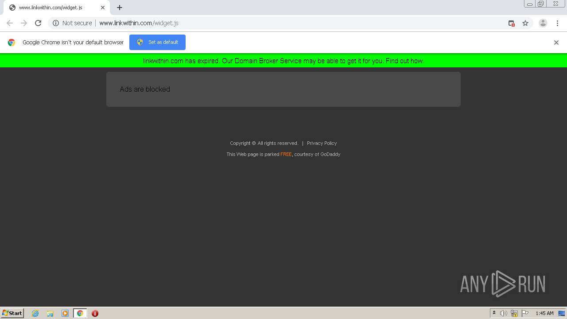
Task: Open the media player taskbar icon
Action: pyautogui.click(x=65, y=313)
